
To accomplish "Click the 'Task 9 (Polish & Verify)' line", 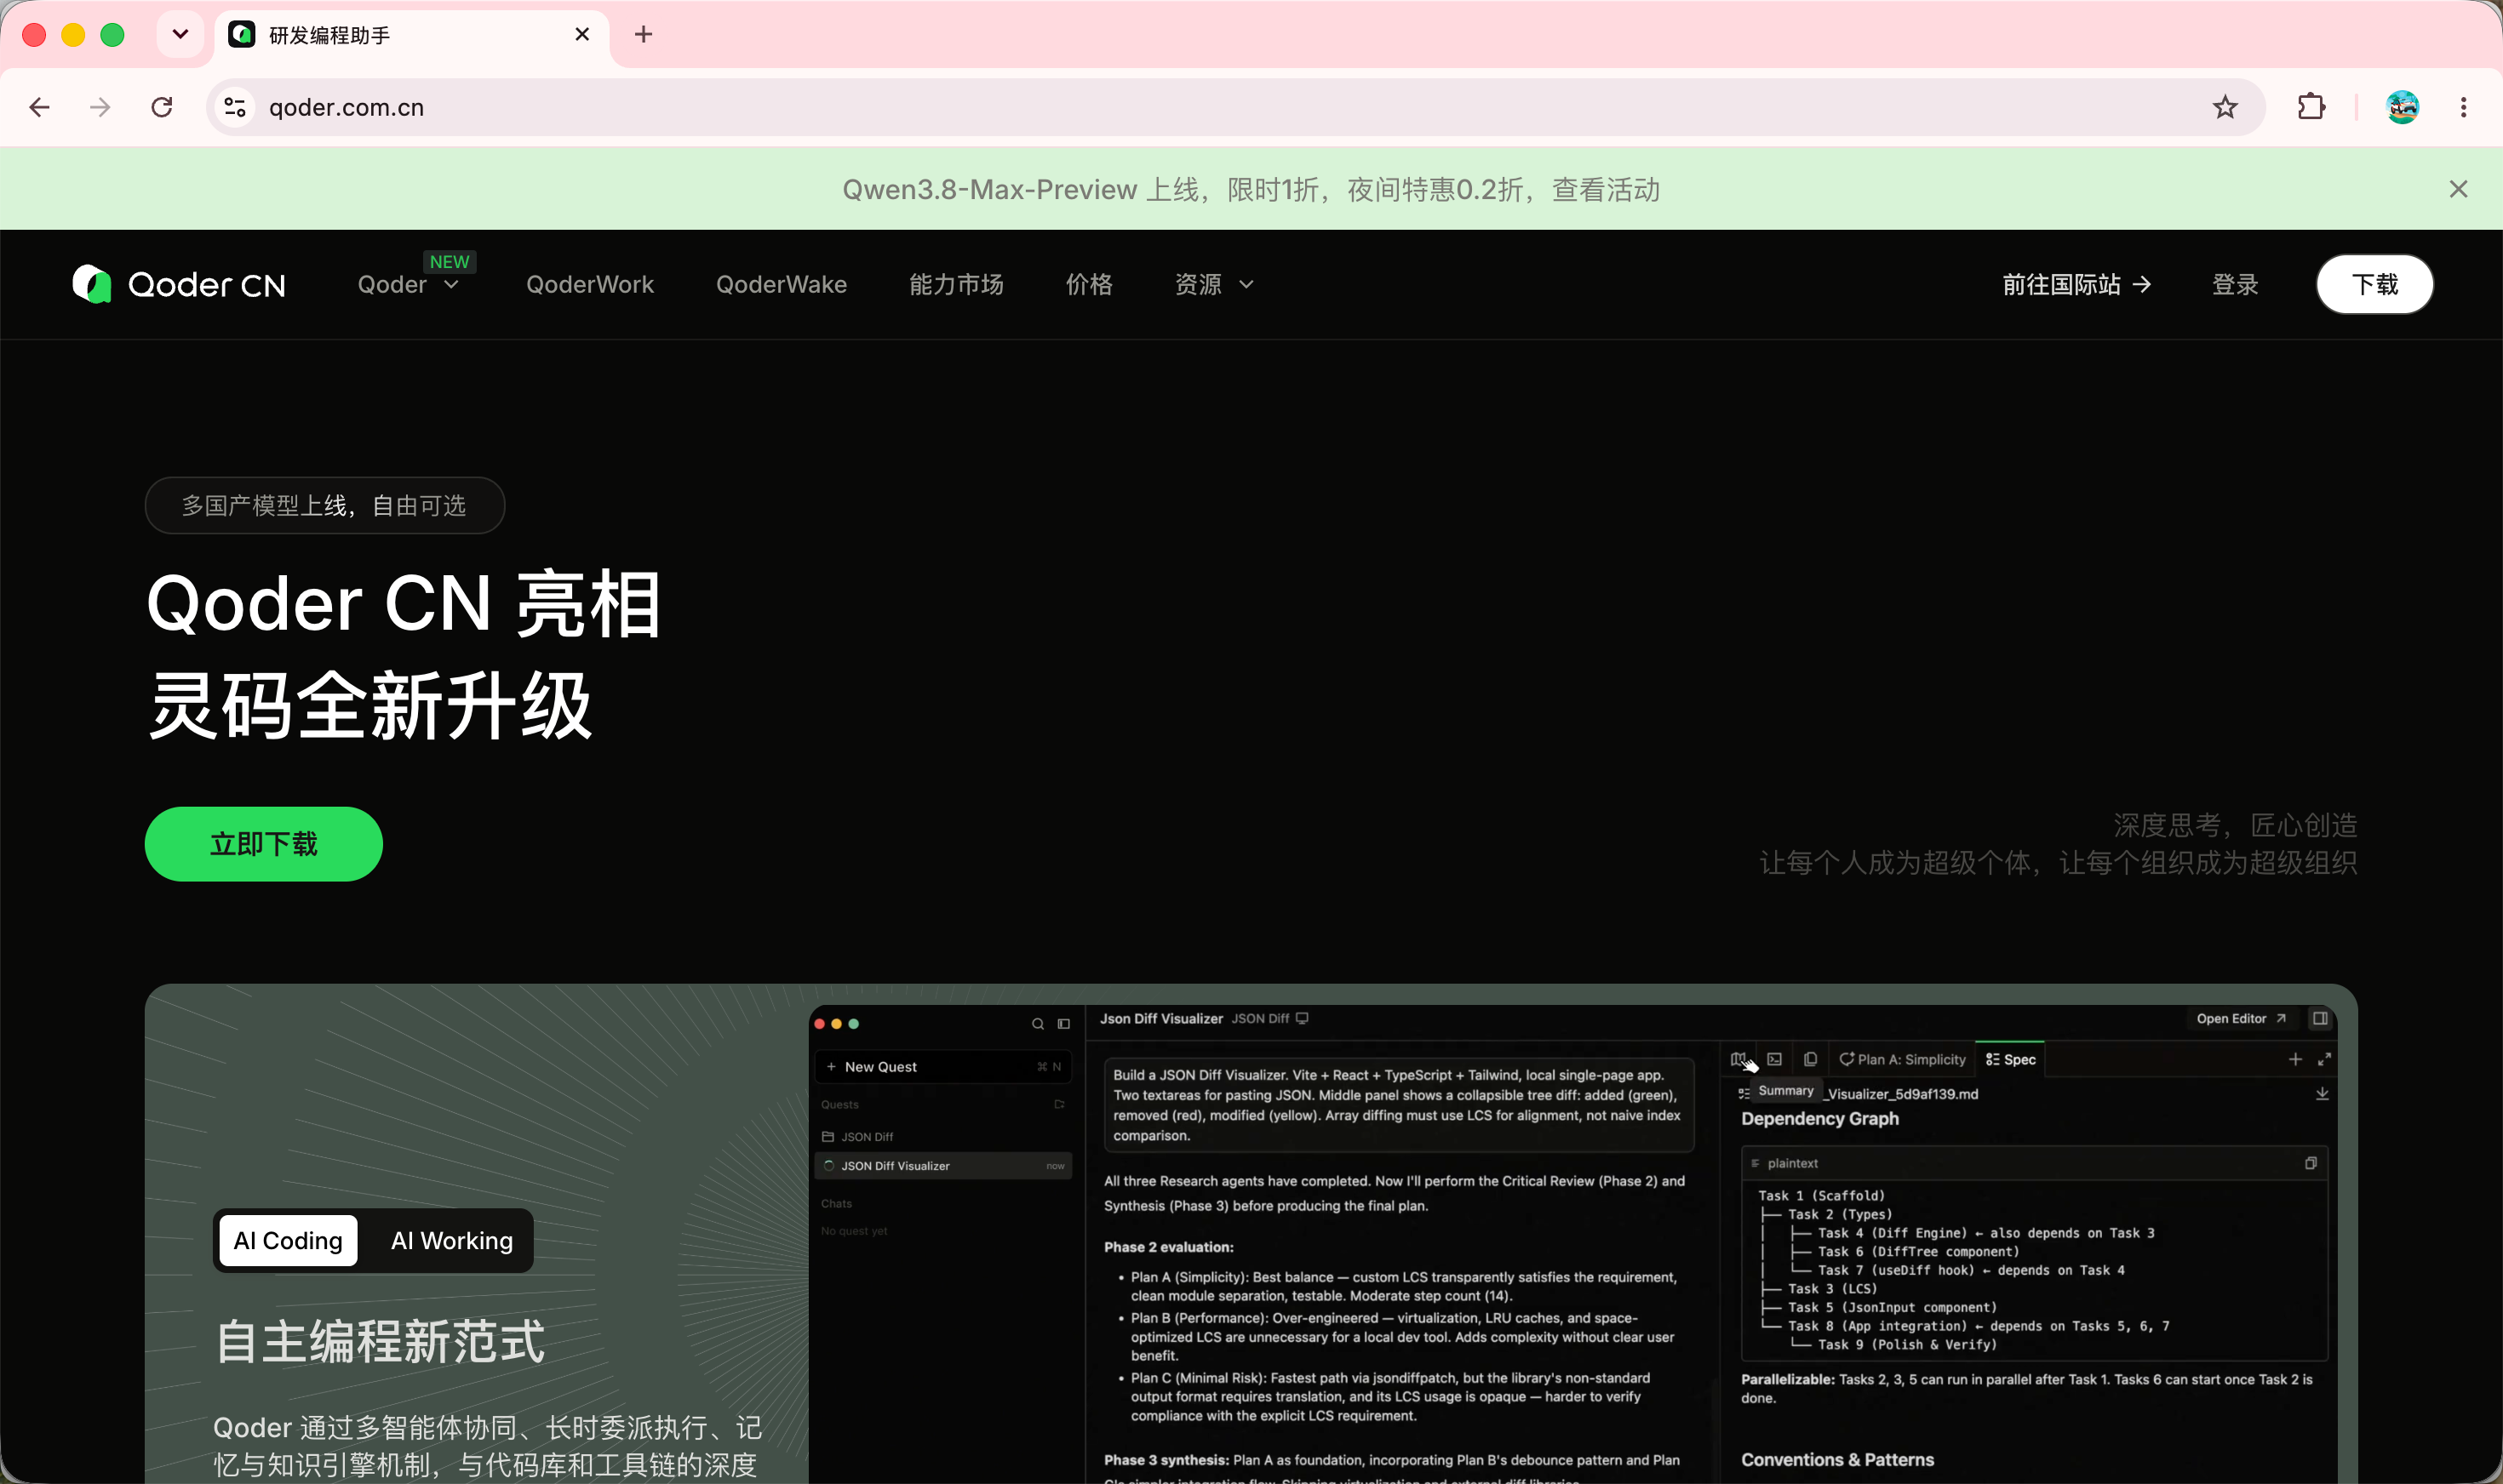I will (1907, 1345).
